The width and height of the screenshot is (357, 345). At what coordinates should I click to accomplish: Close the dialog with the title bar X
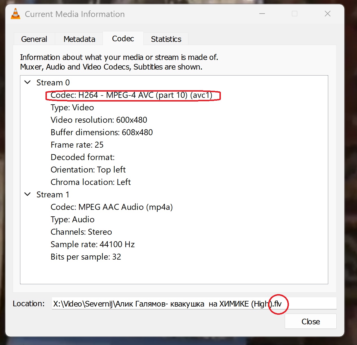327,14
